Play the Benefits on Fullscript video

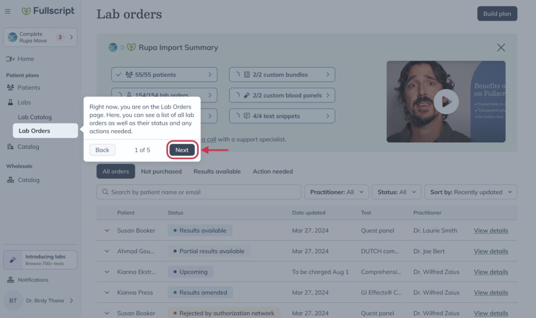click(x=446, y=102)
